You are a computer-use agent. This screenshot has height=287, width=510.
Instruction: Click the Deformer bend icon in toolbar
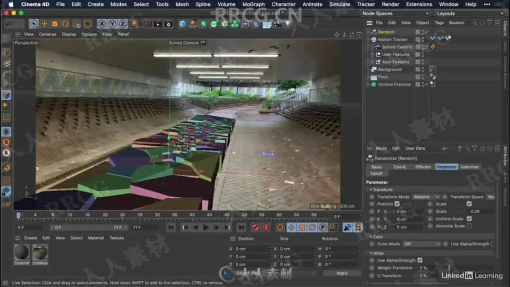pos(256,24)
